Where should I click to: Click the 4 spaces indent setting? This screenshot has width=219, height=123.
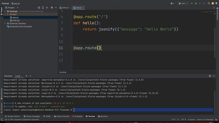[x=192, y=120]
